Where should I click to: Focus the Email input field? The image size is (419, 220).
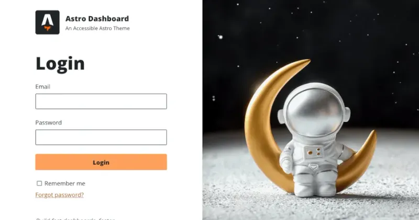point(101,101)
